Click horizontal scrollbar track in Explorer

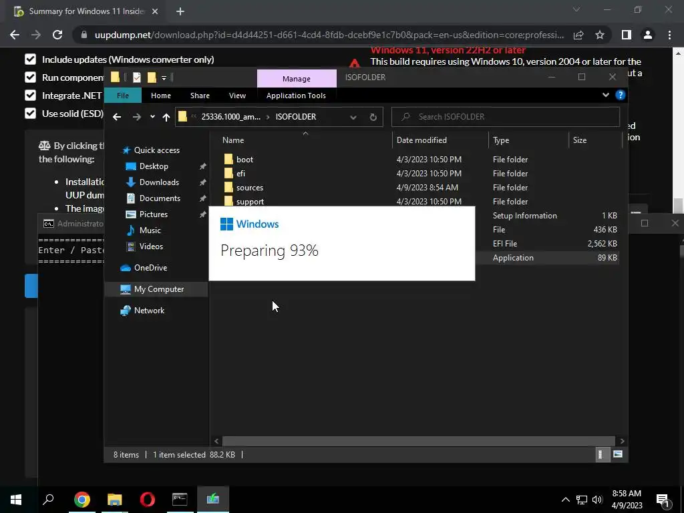click(418, 441)
